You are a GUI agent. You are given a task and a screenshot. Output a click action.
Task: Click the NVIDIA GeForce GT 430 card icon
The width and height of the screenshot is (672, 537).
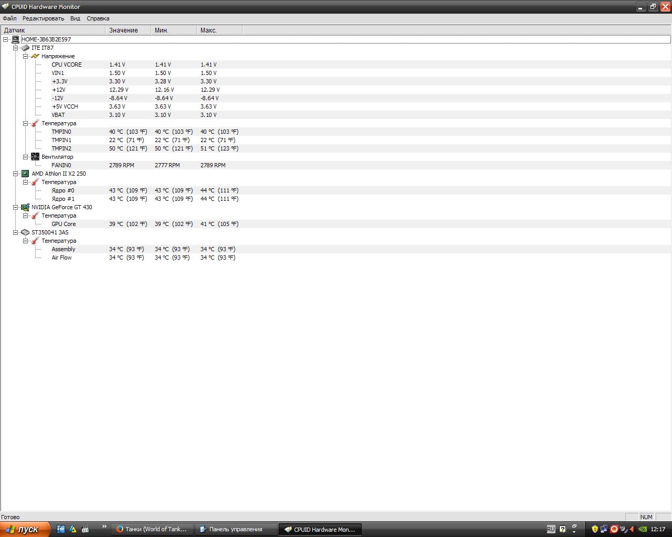25,207
